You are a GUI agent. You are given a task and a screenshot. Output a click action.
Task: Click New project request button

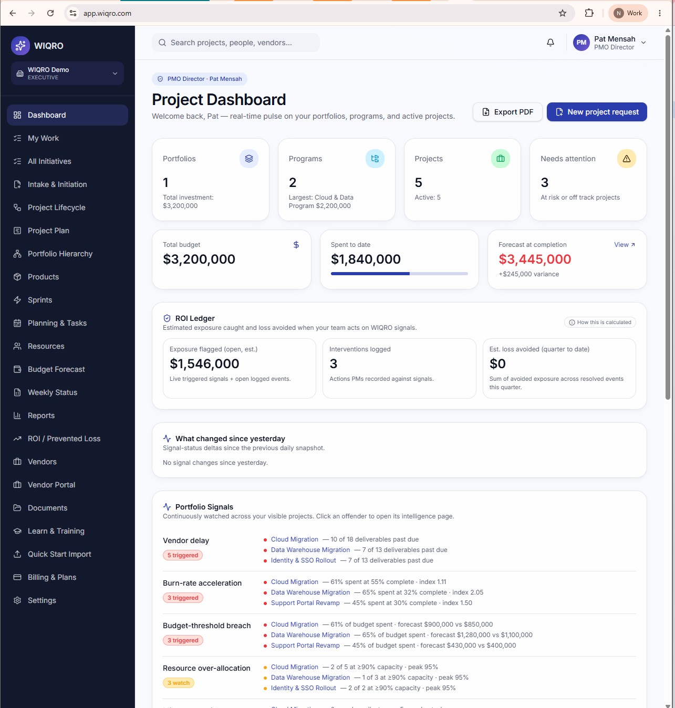tap(597, 112)
